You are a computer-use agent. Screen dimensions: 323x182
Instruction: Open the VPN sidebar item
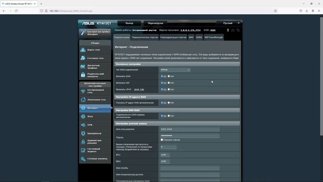point(95,125)
